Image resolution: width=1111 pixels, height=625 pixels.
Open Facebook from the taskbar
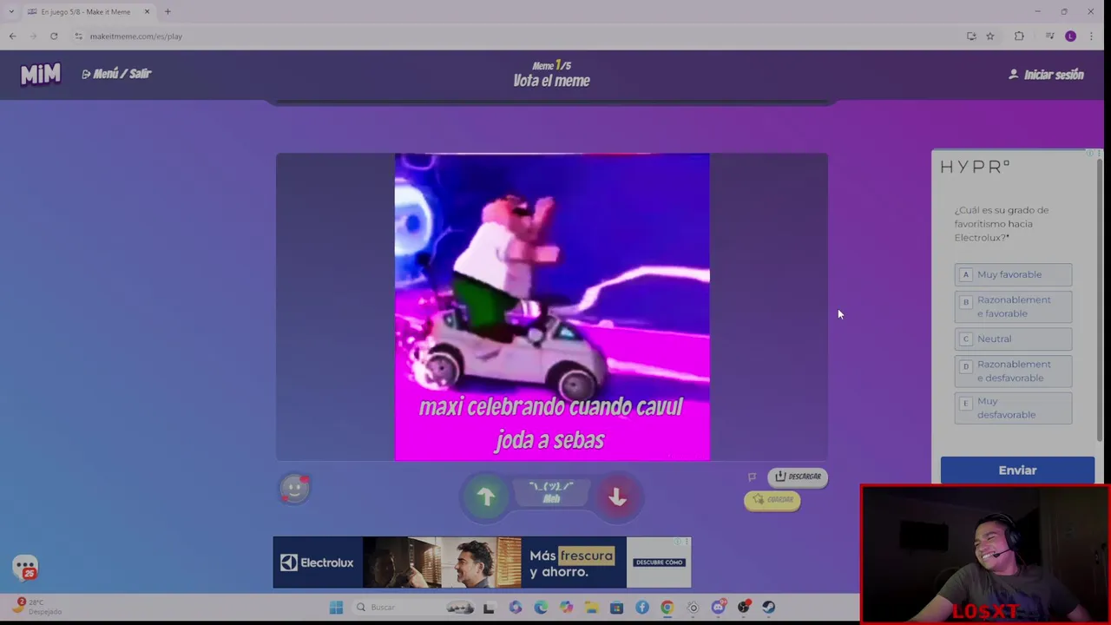[x=641, y=608]
